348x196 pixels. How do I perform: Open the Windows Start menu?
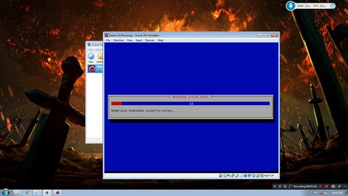(5, 192)
